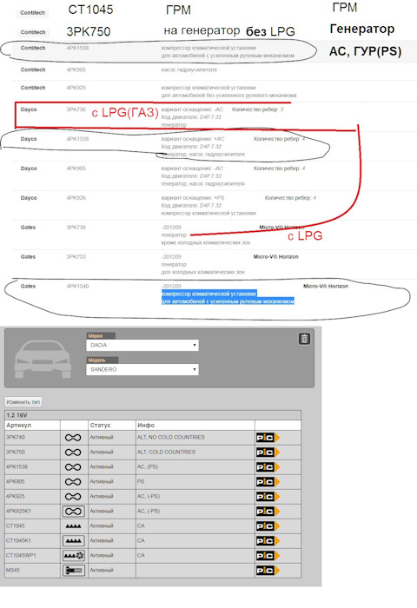Click the boxed belt icon for 4PK925K1
Viewport: 417px width, 608px height.
point(73,512)
